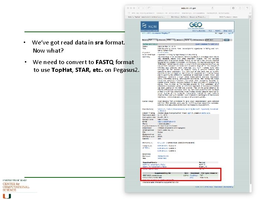Click the NCBI logo
Image resolution: width=267 pixels, height=200 pixels.
pyautogui.click(x=150, y=26)
